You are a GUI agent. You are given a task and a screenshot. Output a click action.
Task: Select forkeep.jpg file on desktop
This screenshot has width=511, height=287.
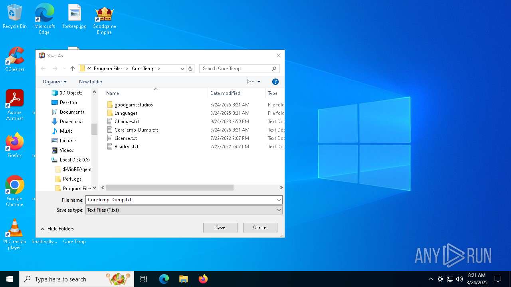(74, 17)
